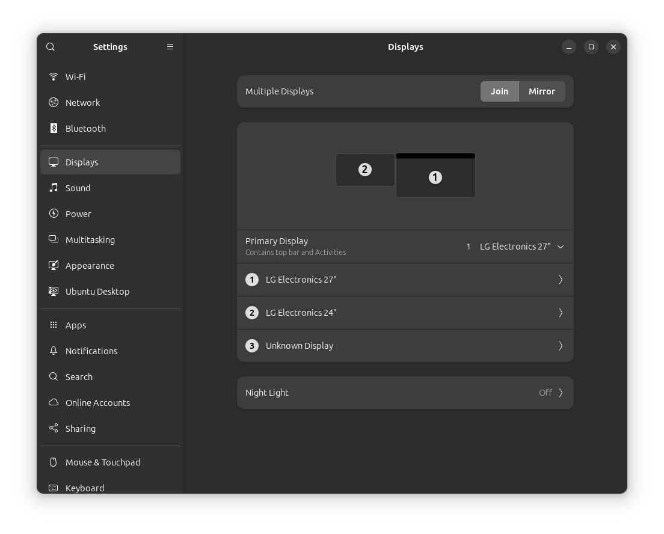
Task: Switch displays to Join mode
Action: pyautogui.click(x=500, y=91)
